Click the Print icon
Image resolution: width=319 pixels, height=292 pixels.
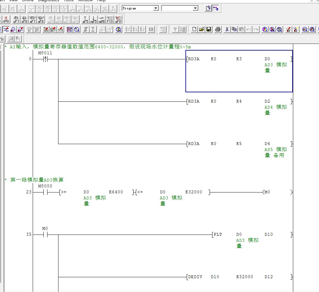tap(218, 30)
